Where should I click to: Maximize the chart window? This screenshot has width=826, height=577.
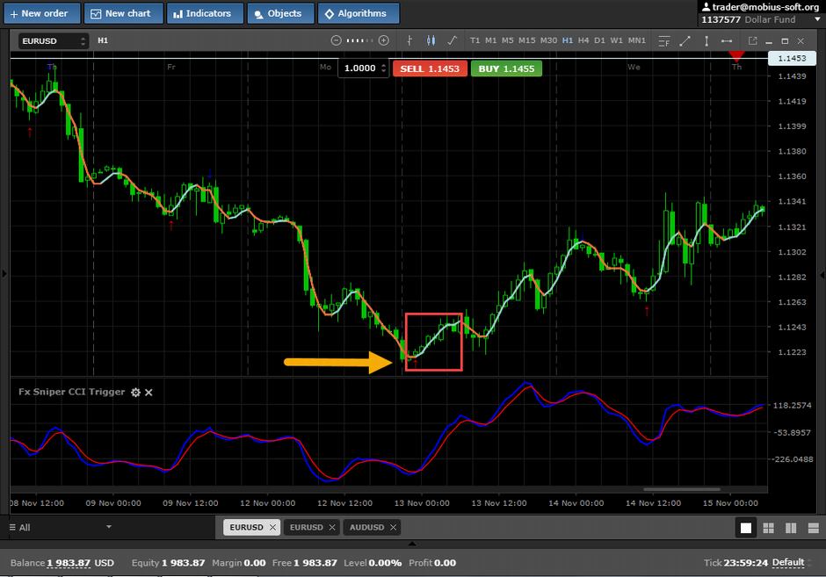pos(785,41)
